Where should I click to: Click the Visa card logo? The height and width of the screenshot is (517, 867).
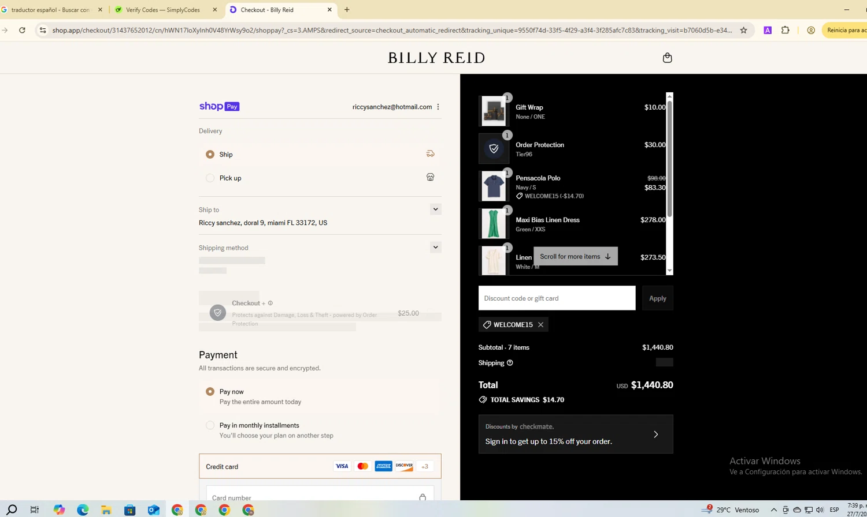[x=342, y=466]
